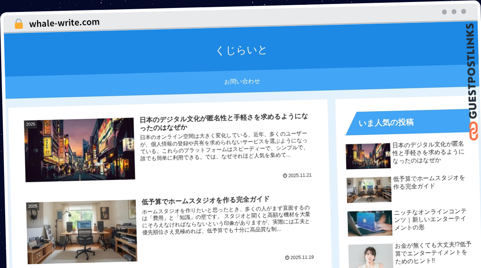Click the 2025 badge on the home studio thumbnail
This screenshot has height=268, width=481.
tap(33, 206)
